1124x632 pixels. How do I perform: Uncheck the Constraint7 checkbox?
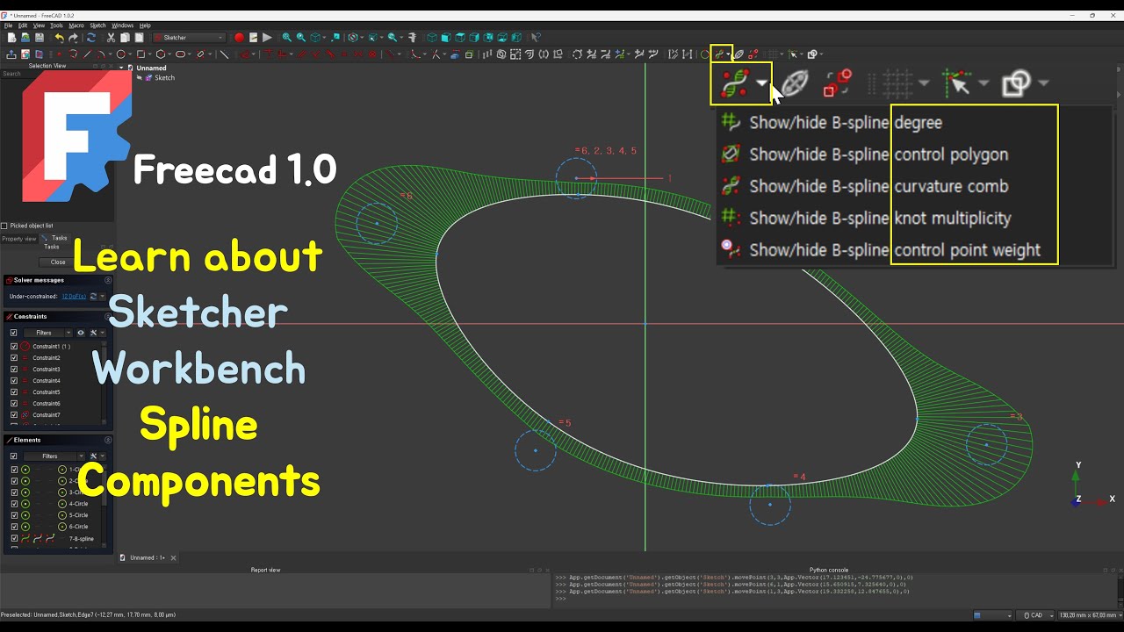(13, 415)
